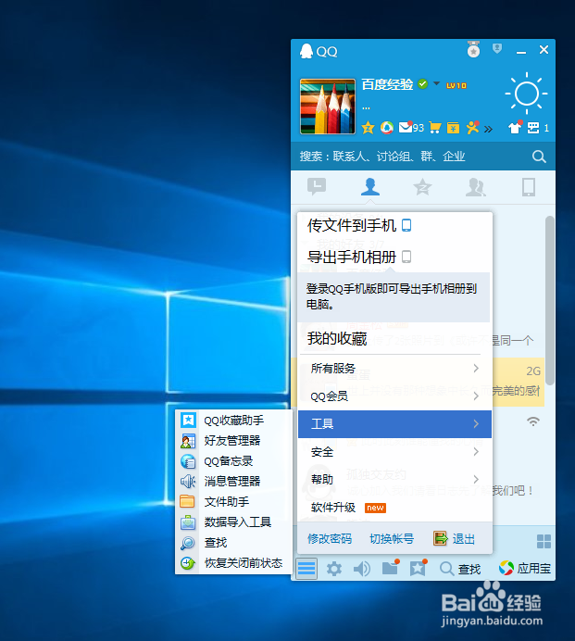Switch to the contacts tab
Screen dimensions: 575x641
click(369, 187)
